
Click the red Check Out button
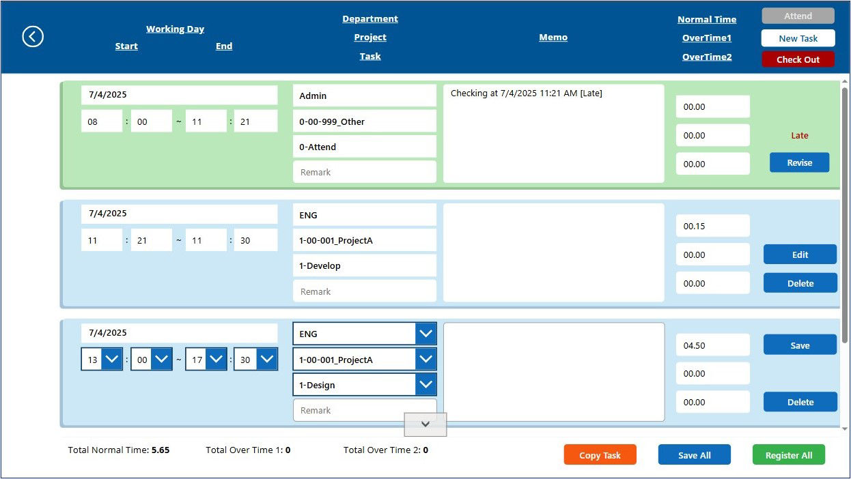pos(798,59)
